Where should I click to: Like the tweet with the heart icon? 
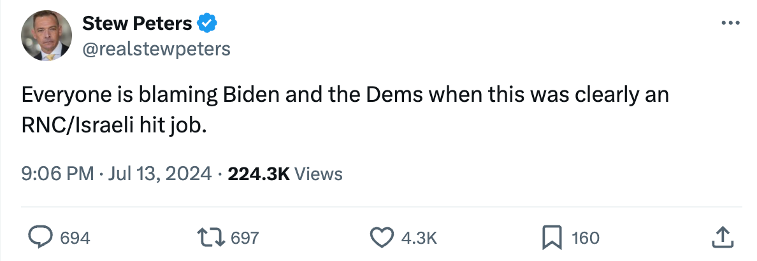click(x=382, y=238)
